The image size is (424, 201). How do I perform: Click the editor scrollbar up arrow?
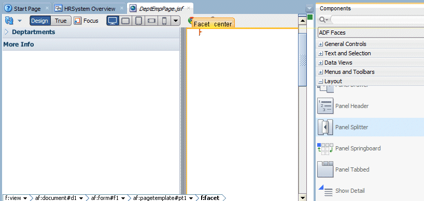click(302, 21)
